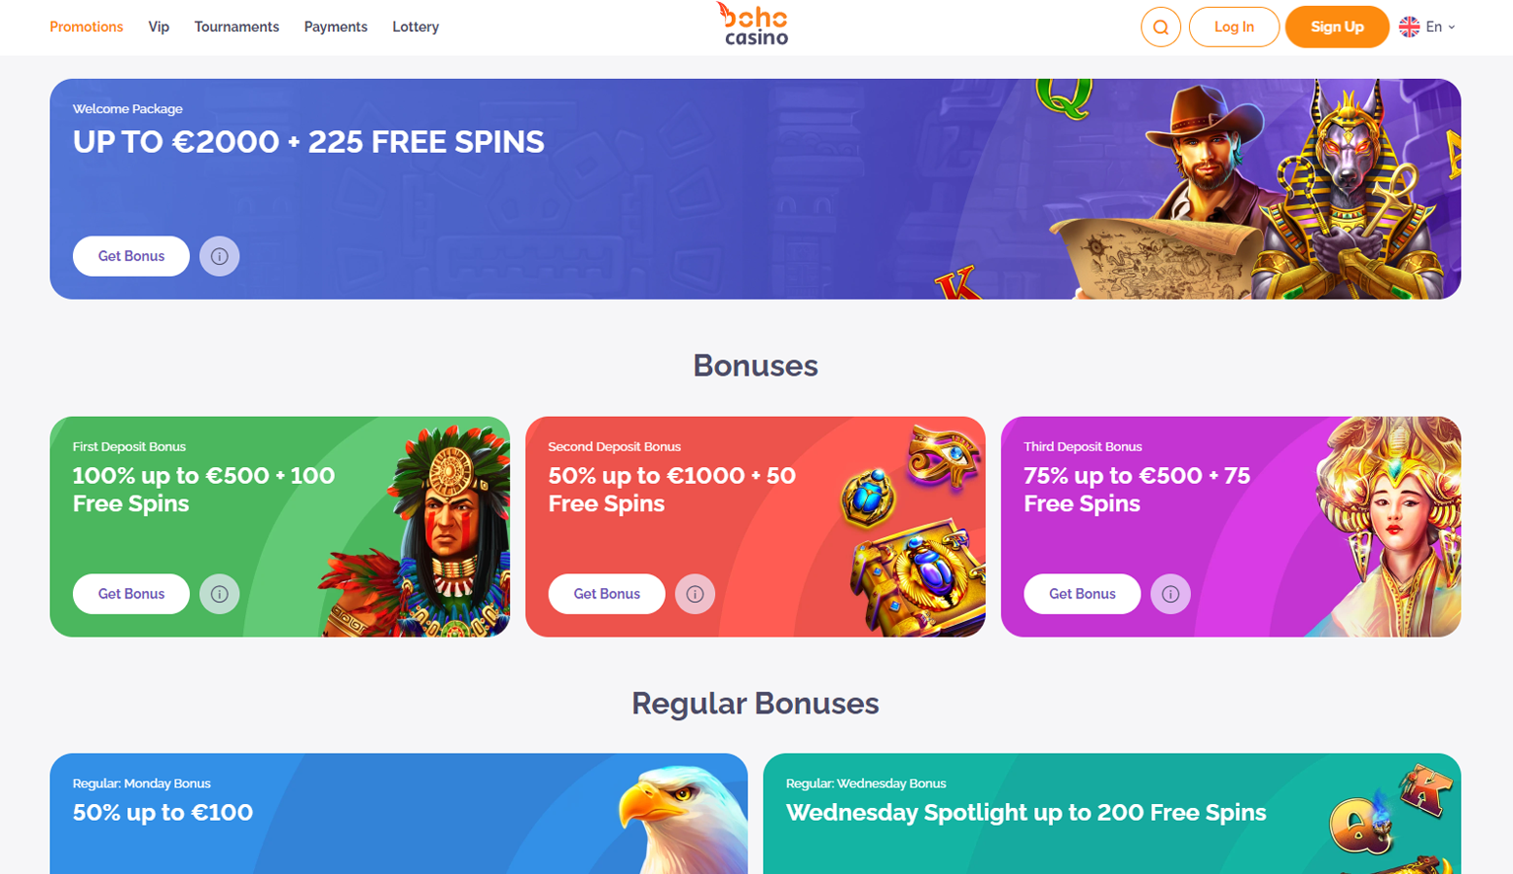Claim Third Deposit Get Bonus button
1513x874 pixels.
click(x=1083, y=594)
